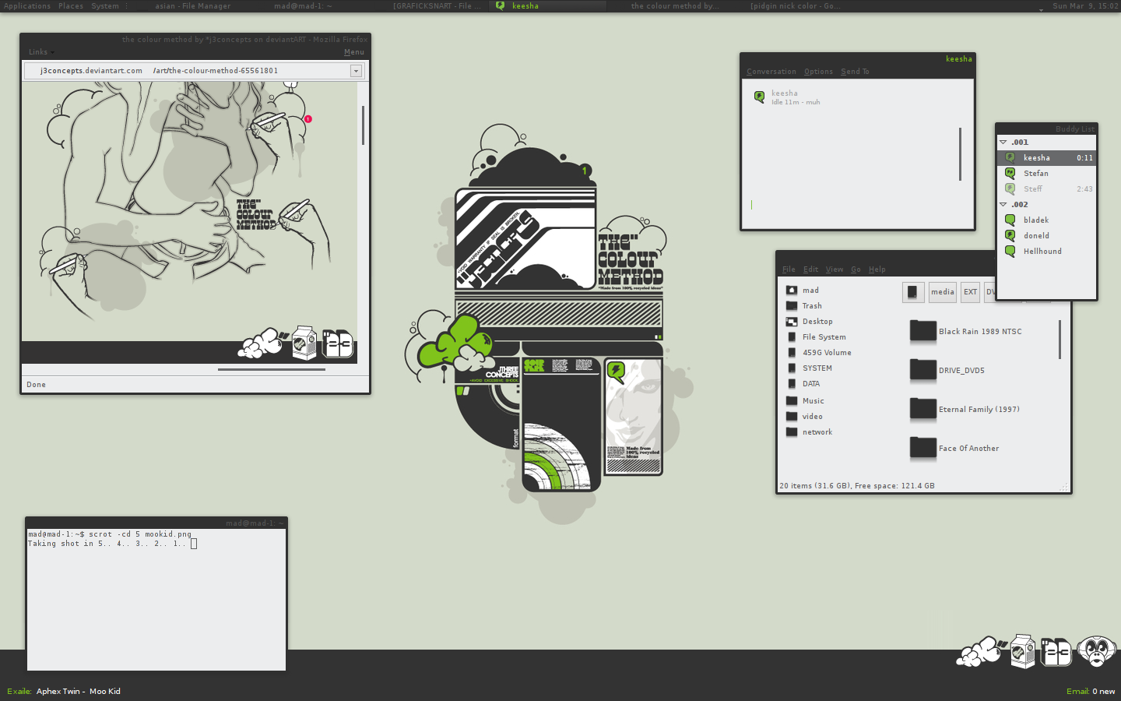Click the EXT path button

point(970,292)
